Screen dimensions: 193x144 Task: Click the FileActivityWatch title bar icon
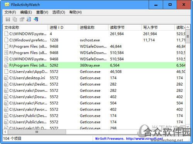(x=7, y=5)
